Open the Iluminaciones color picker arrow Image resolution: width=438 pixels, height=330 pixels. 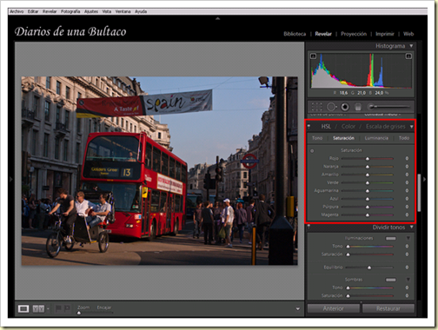[x=408, y=238]
